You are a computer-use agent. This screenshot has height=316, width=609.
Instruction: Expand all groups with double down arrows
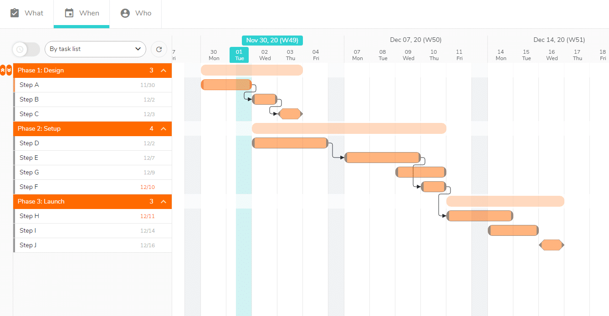9,70
